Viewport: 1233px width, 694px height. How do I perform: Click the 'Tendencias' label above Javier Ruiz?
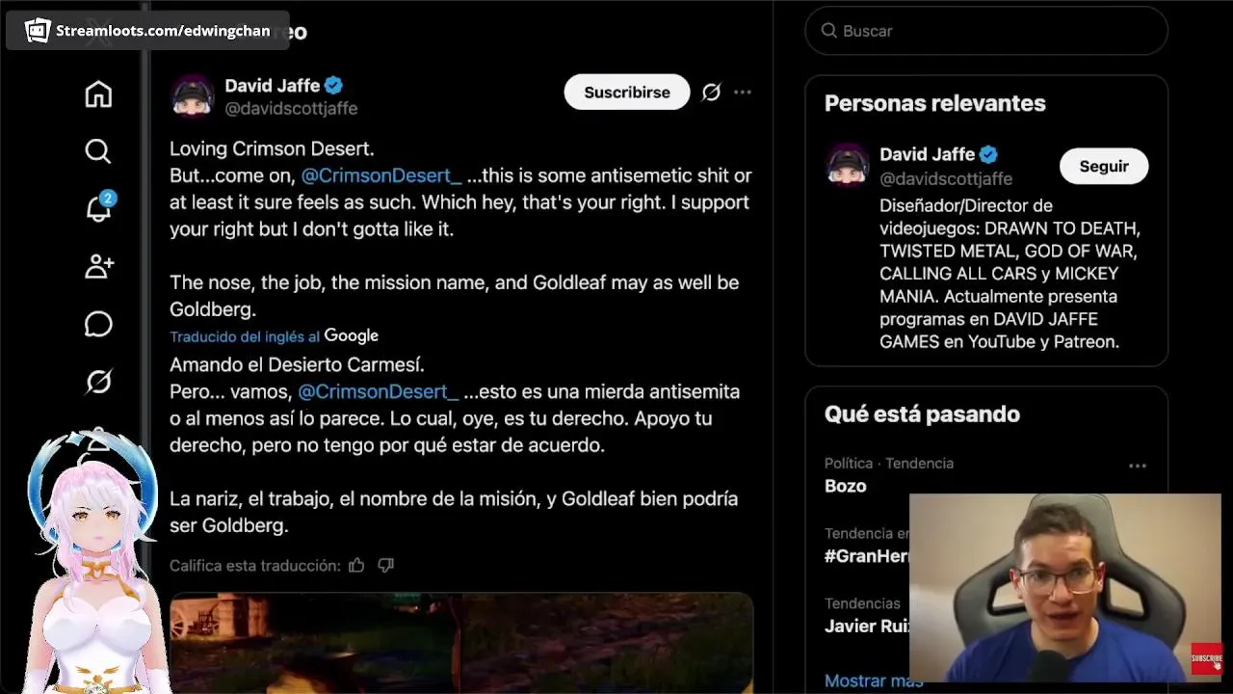coord(862,603)
